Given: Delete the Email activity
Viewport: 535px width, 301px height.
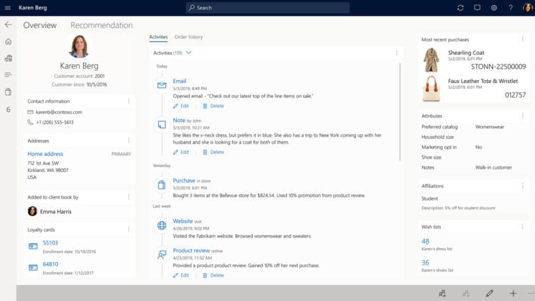Looking at the screenshot, I should (213, 106).
